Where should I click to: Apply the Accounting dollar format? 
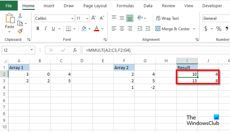tap(206, 29)
